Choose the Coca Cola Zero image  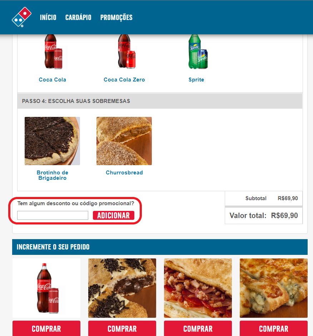(x=126, y=52)
